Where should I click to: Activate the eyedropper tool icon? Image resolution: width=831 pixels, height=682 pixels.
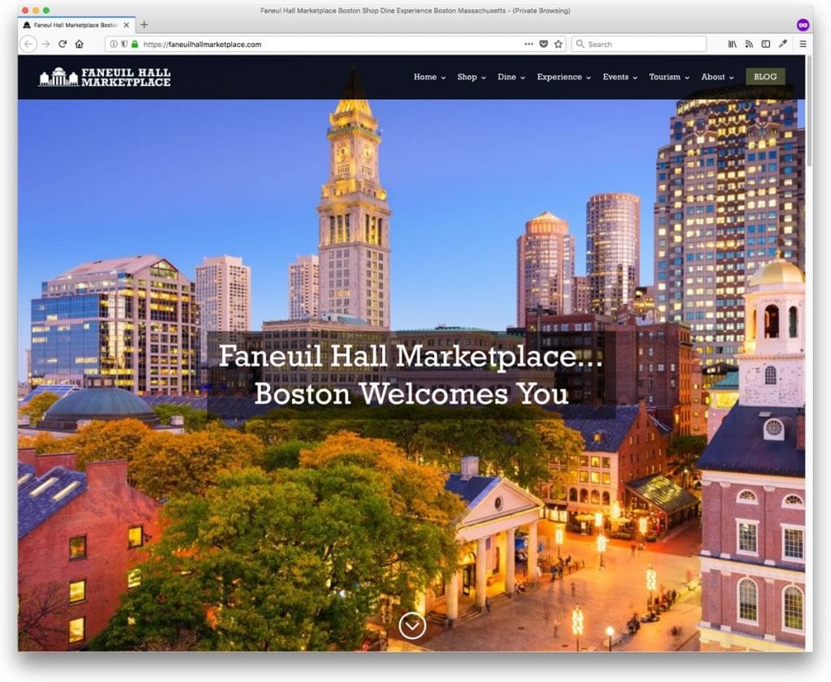pos(783,44)
